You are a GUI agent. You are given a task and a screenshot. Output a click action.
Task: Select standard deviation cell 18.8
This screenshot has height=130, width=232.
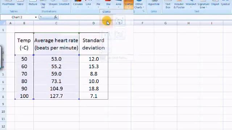tap(94, 88)
